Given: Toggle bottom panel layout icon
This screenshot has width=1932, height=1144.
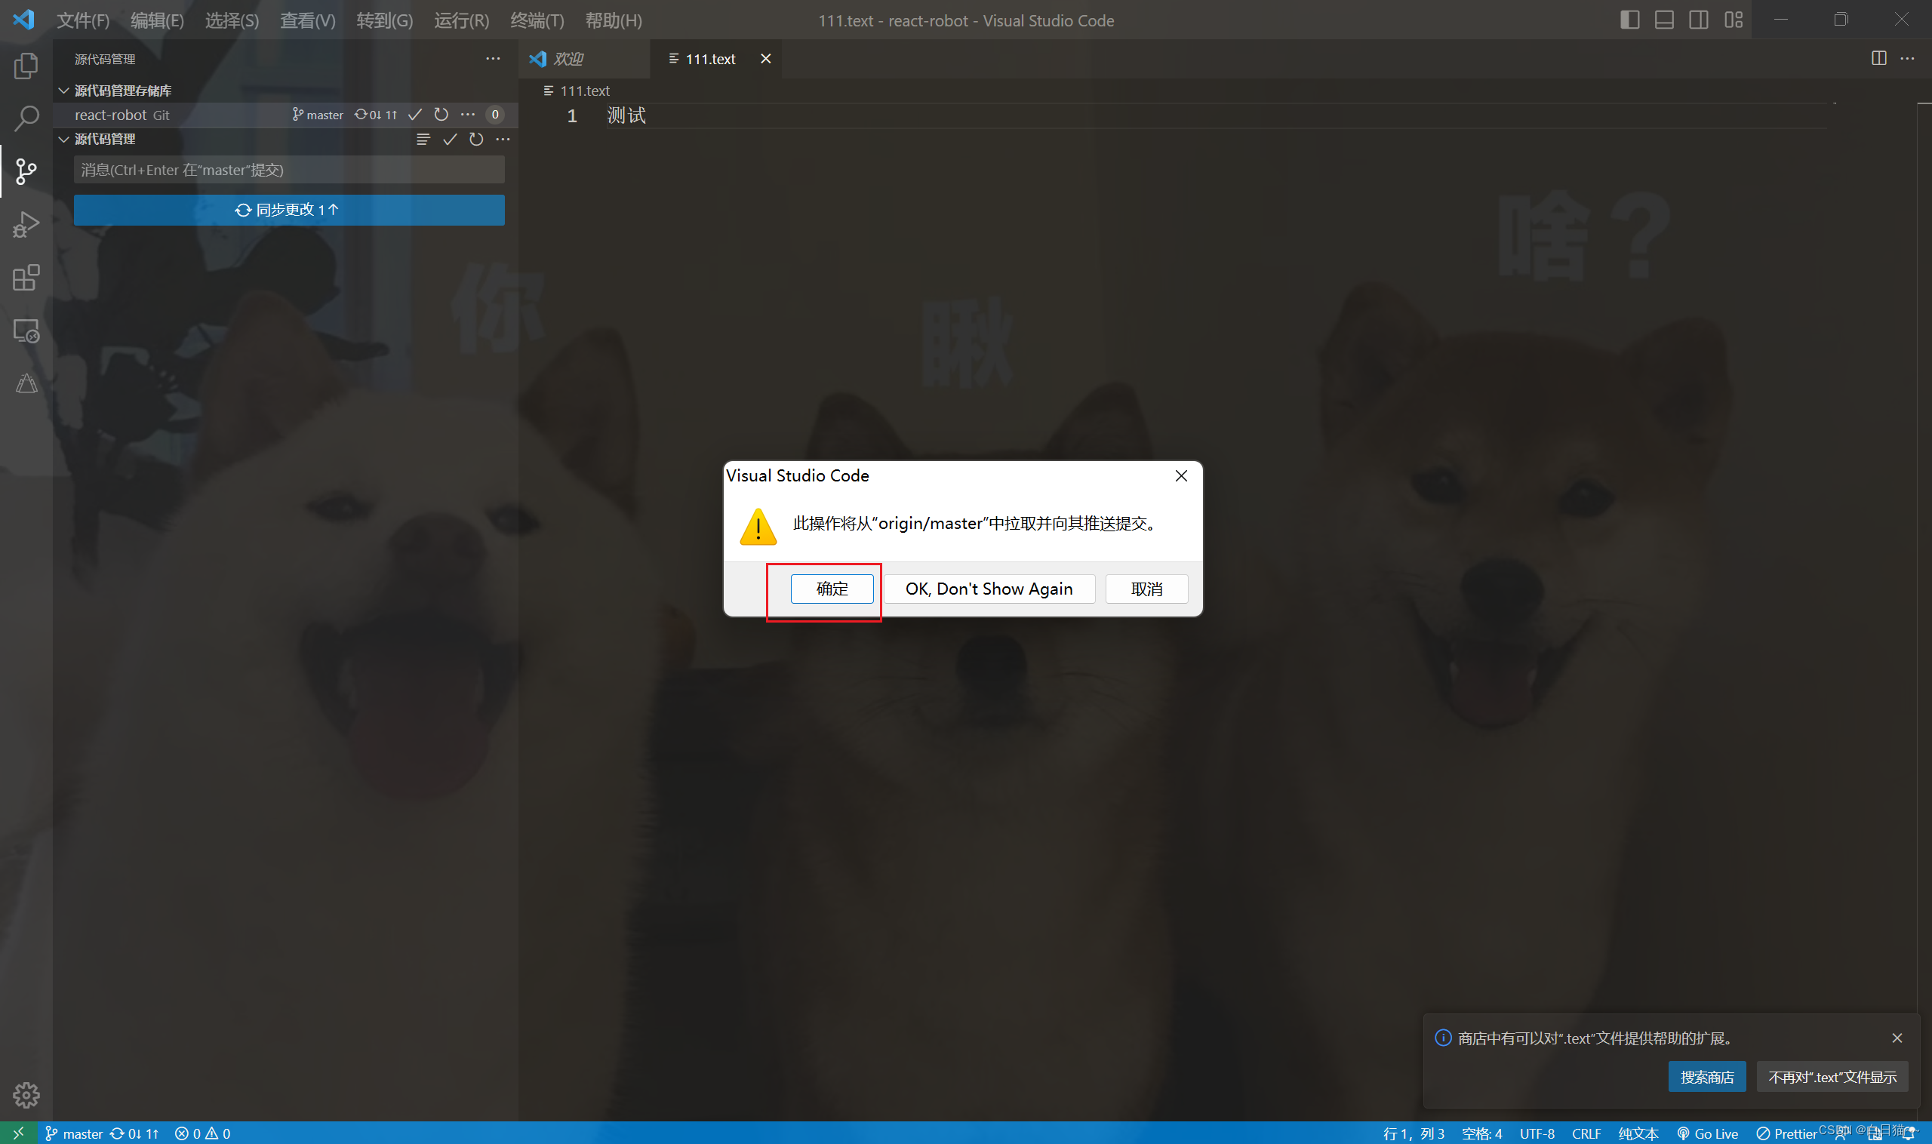Looking at the screenshot, I should (x=1664, y=20).
